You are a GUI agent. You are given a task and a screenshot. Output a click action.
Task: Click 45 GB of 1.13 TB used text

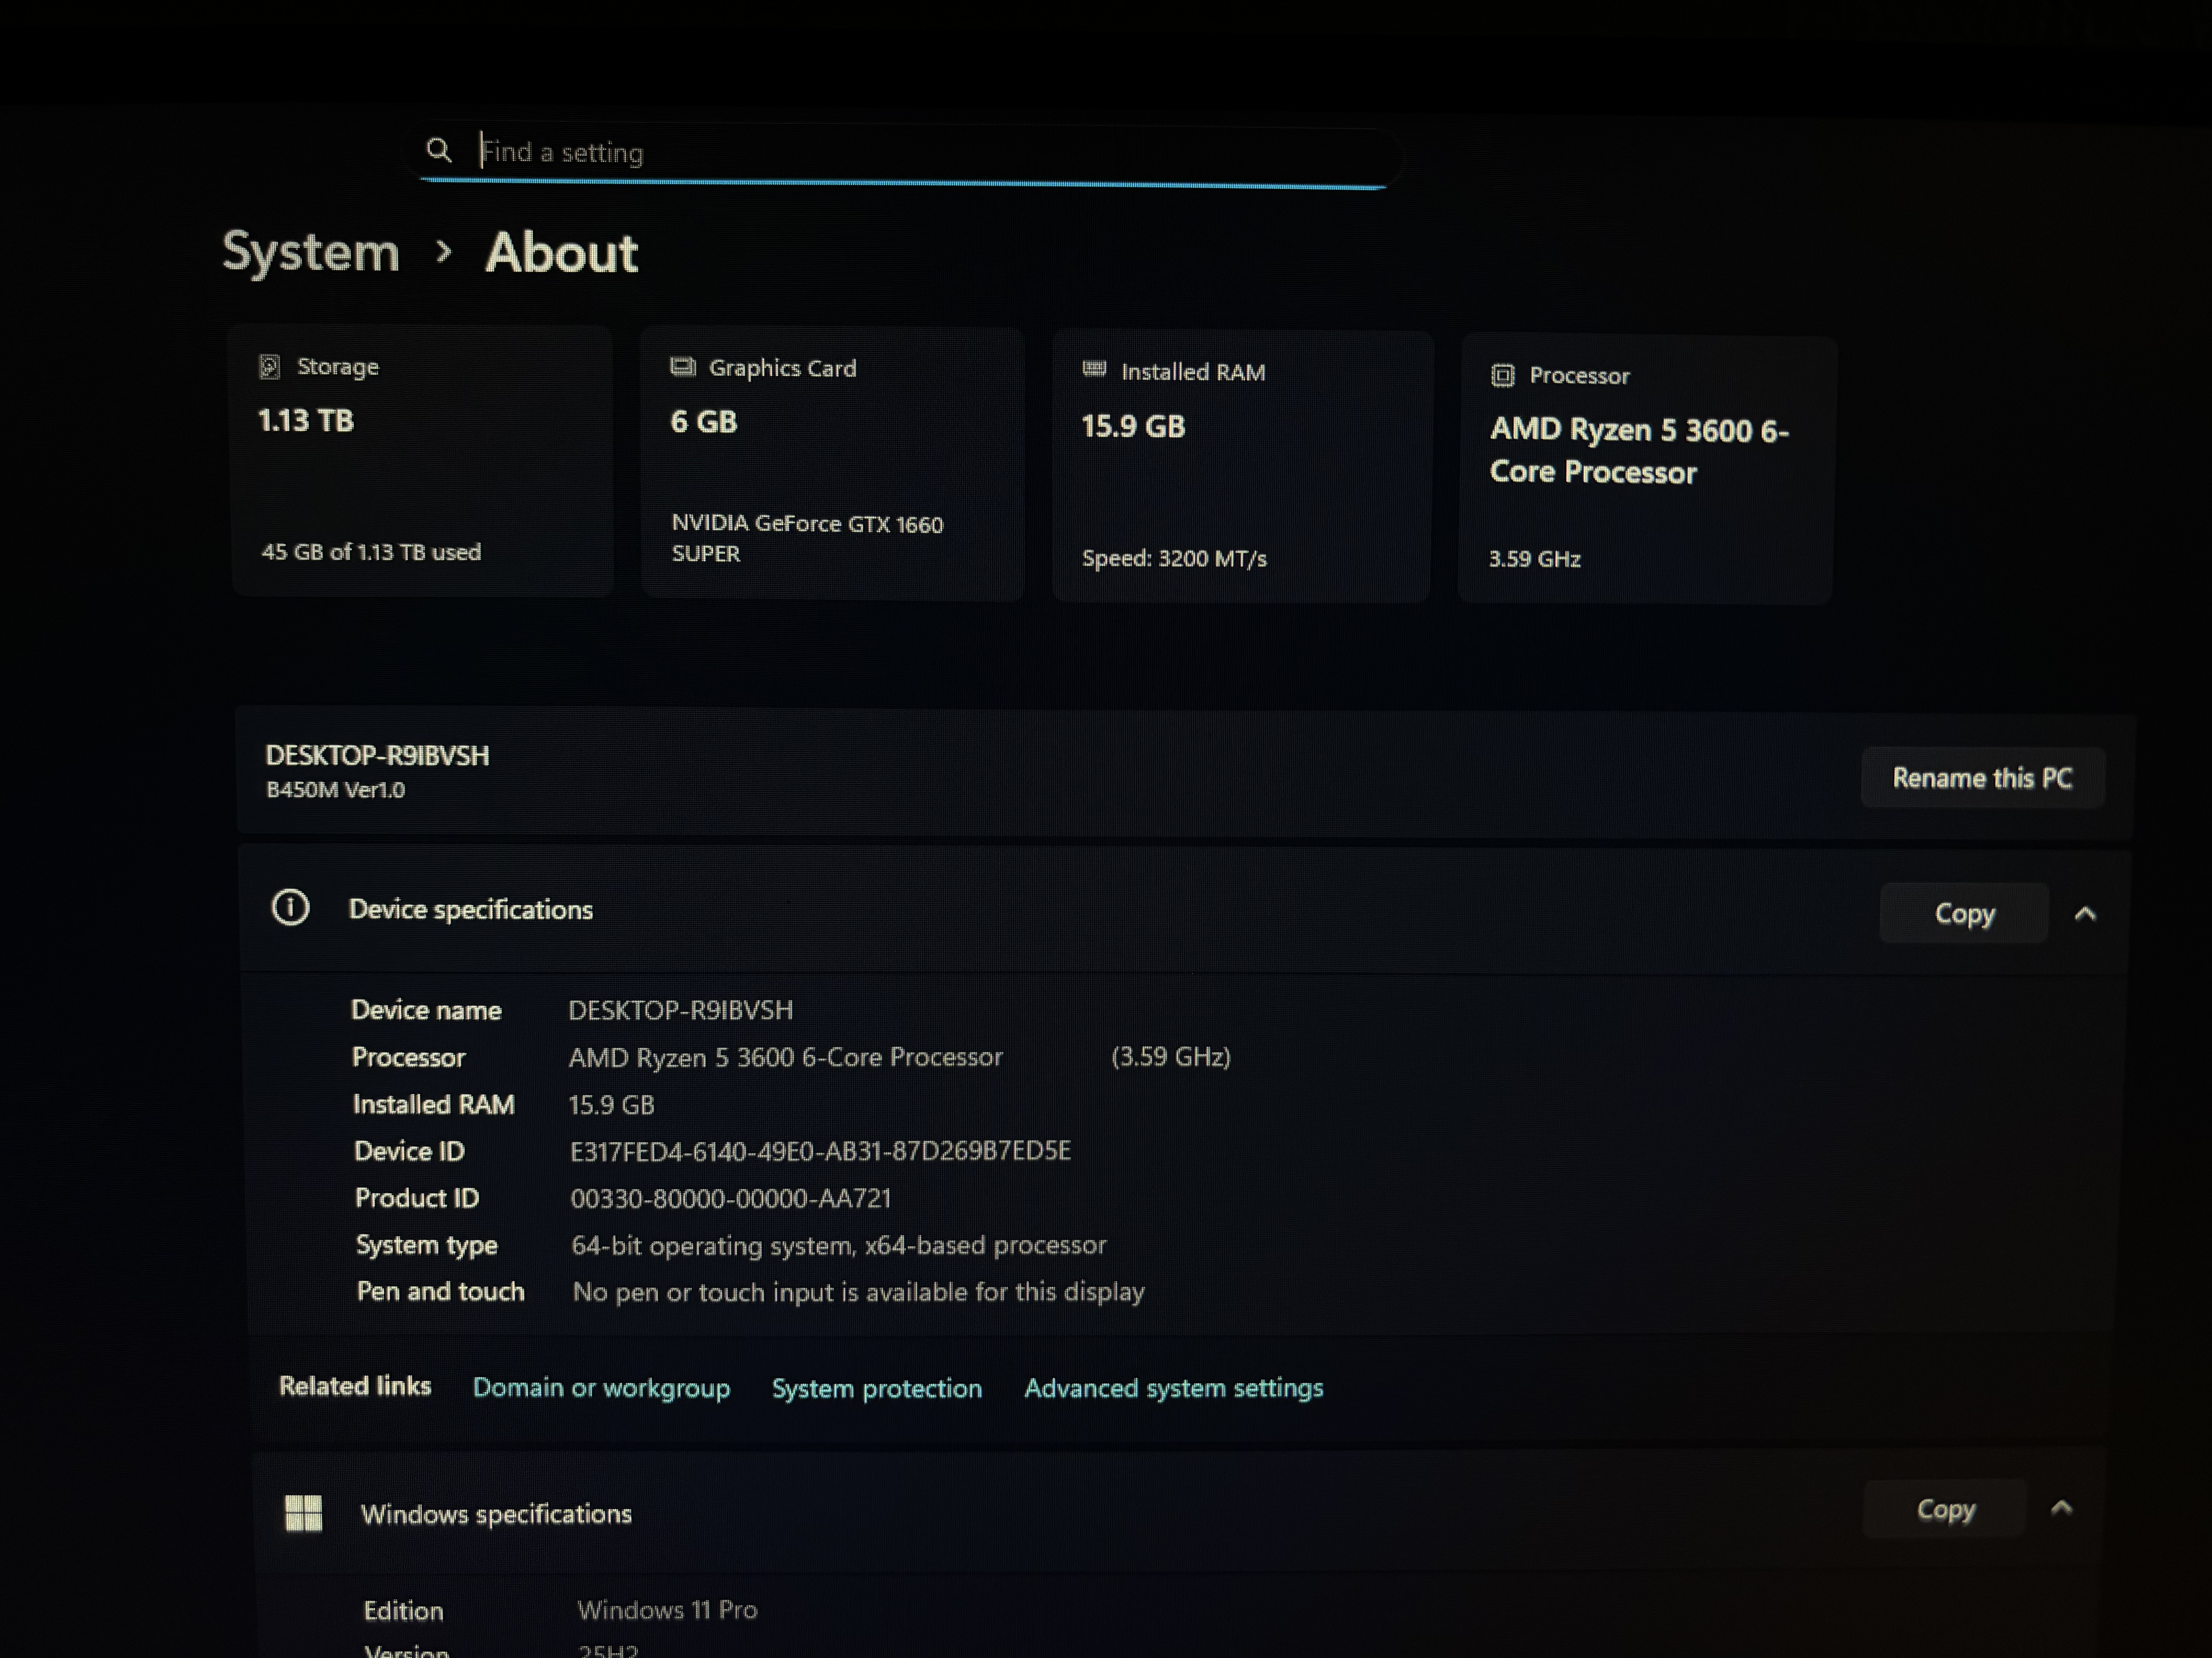point(371,552)
